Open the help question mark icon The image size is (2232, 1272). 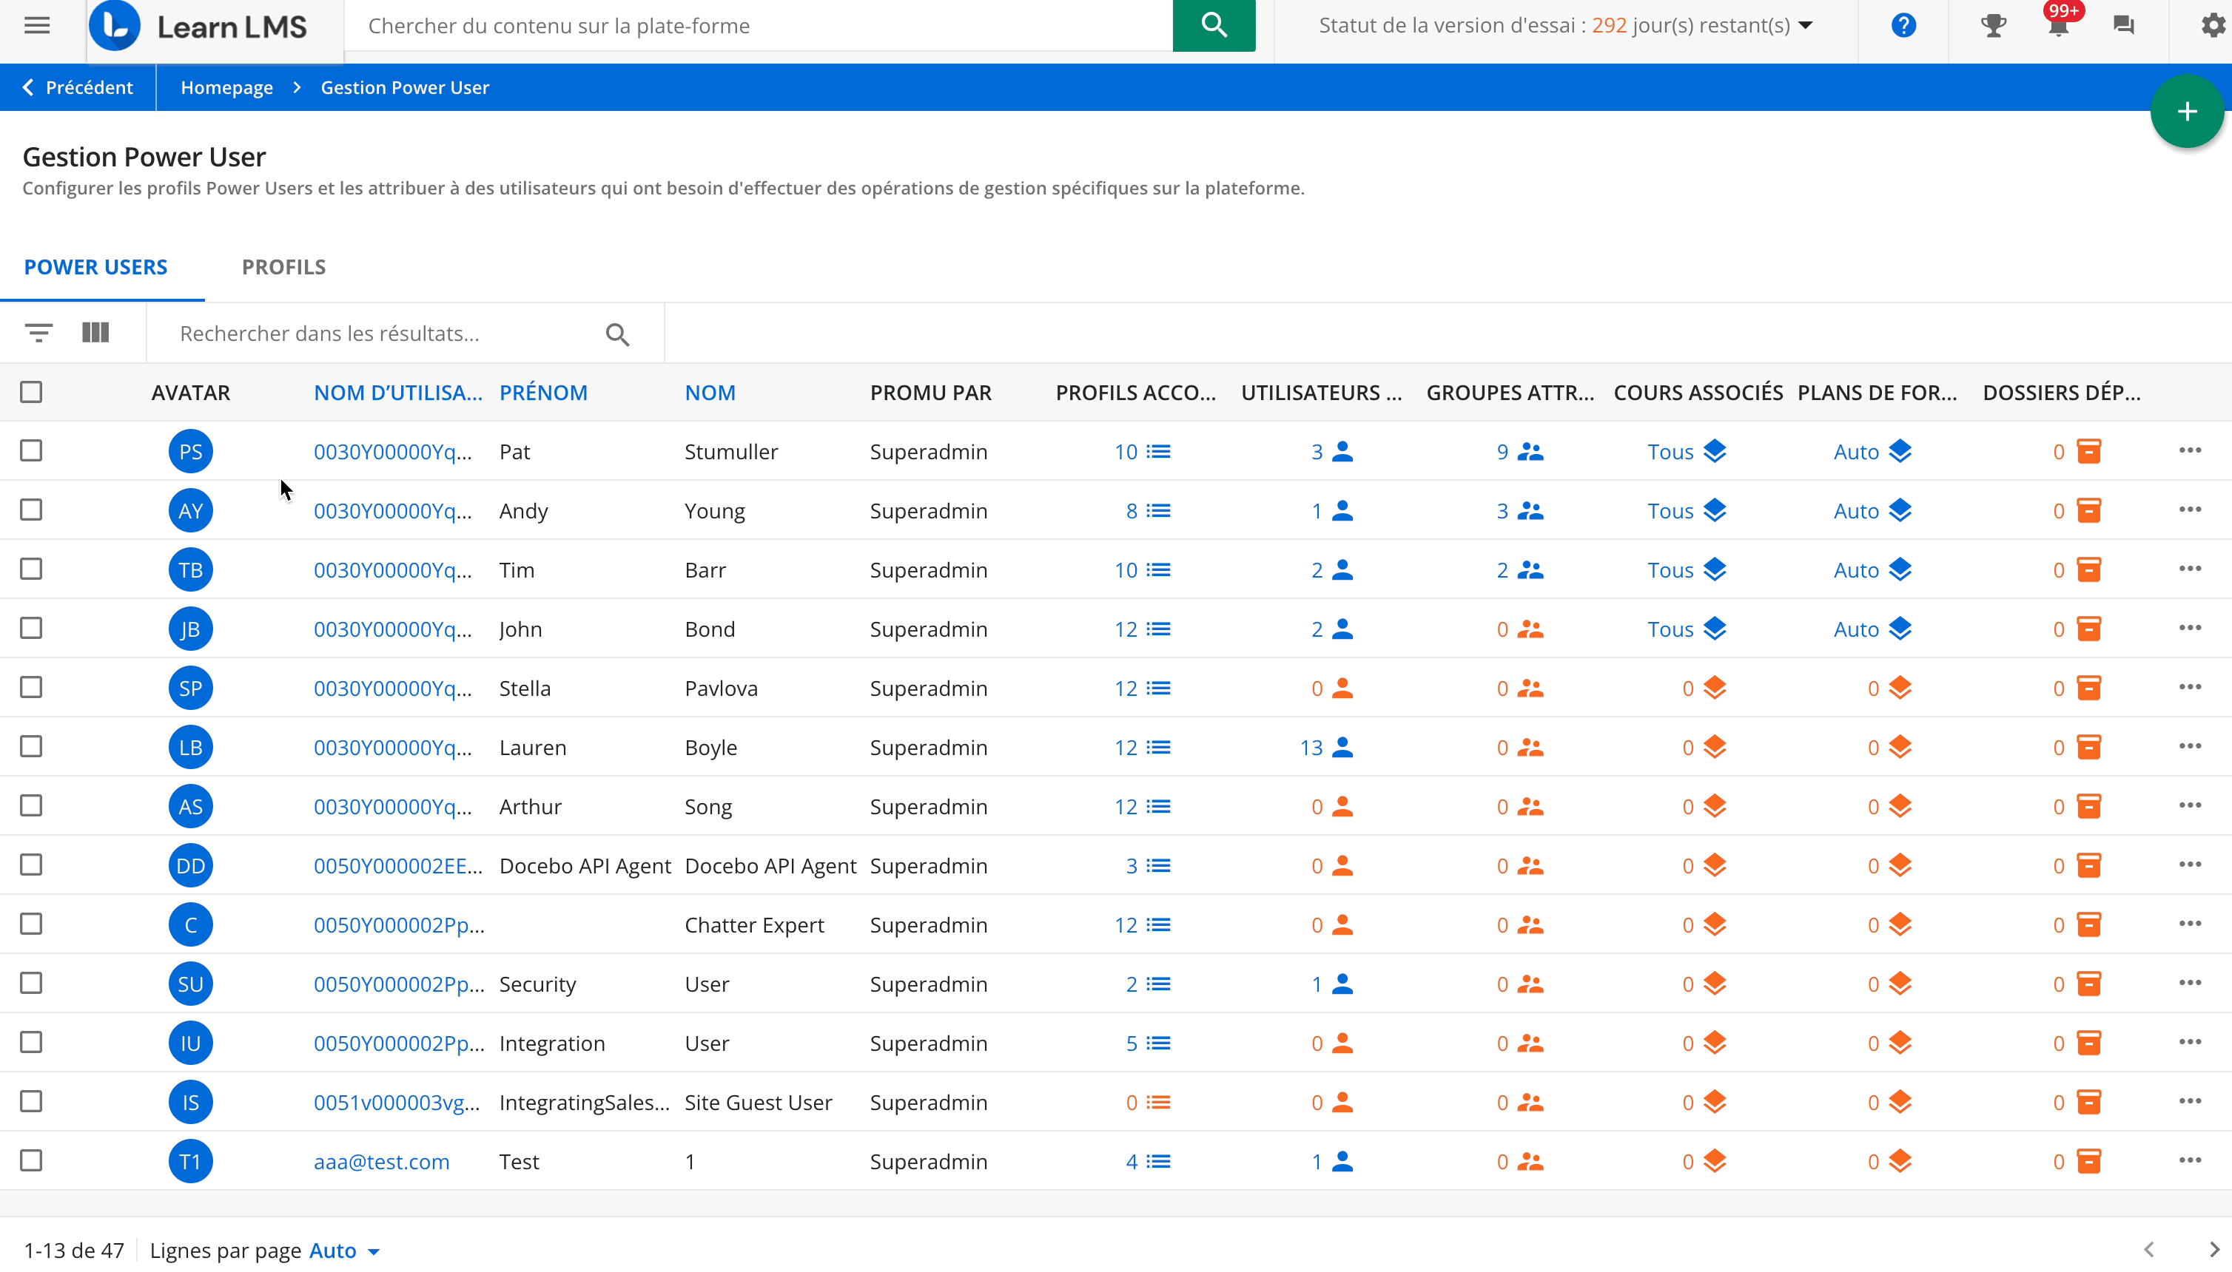pyautogui.click(x=1903, y=25)
